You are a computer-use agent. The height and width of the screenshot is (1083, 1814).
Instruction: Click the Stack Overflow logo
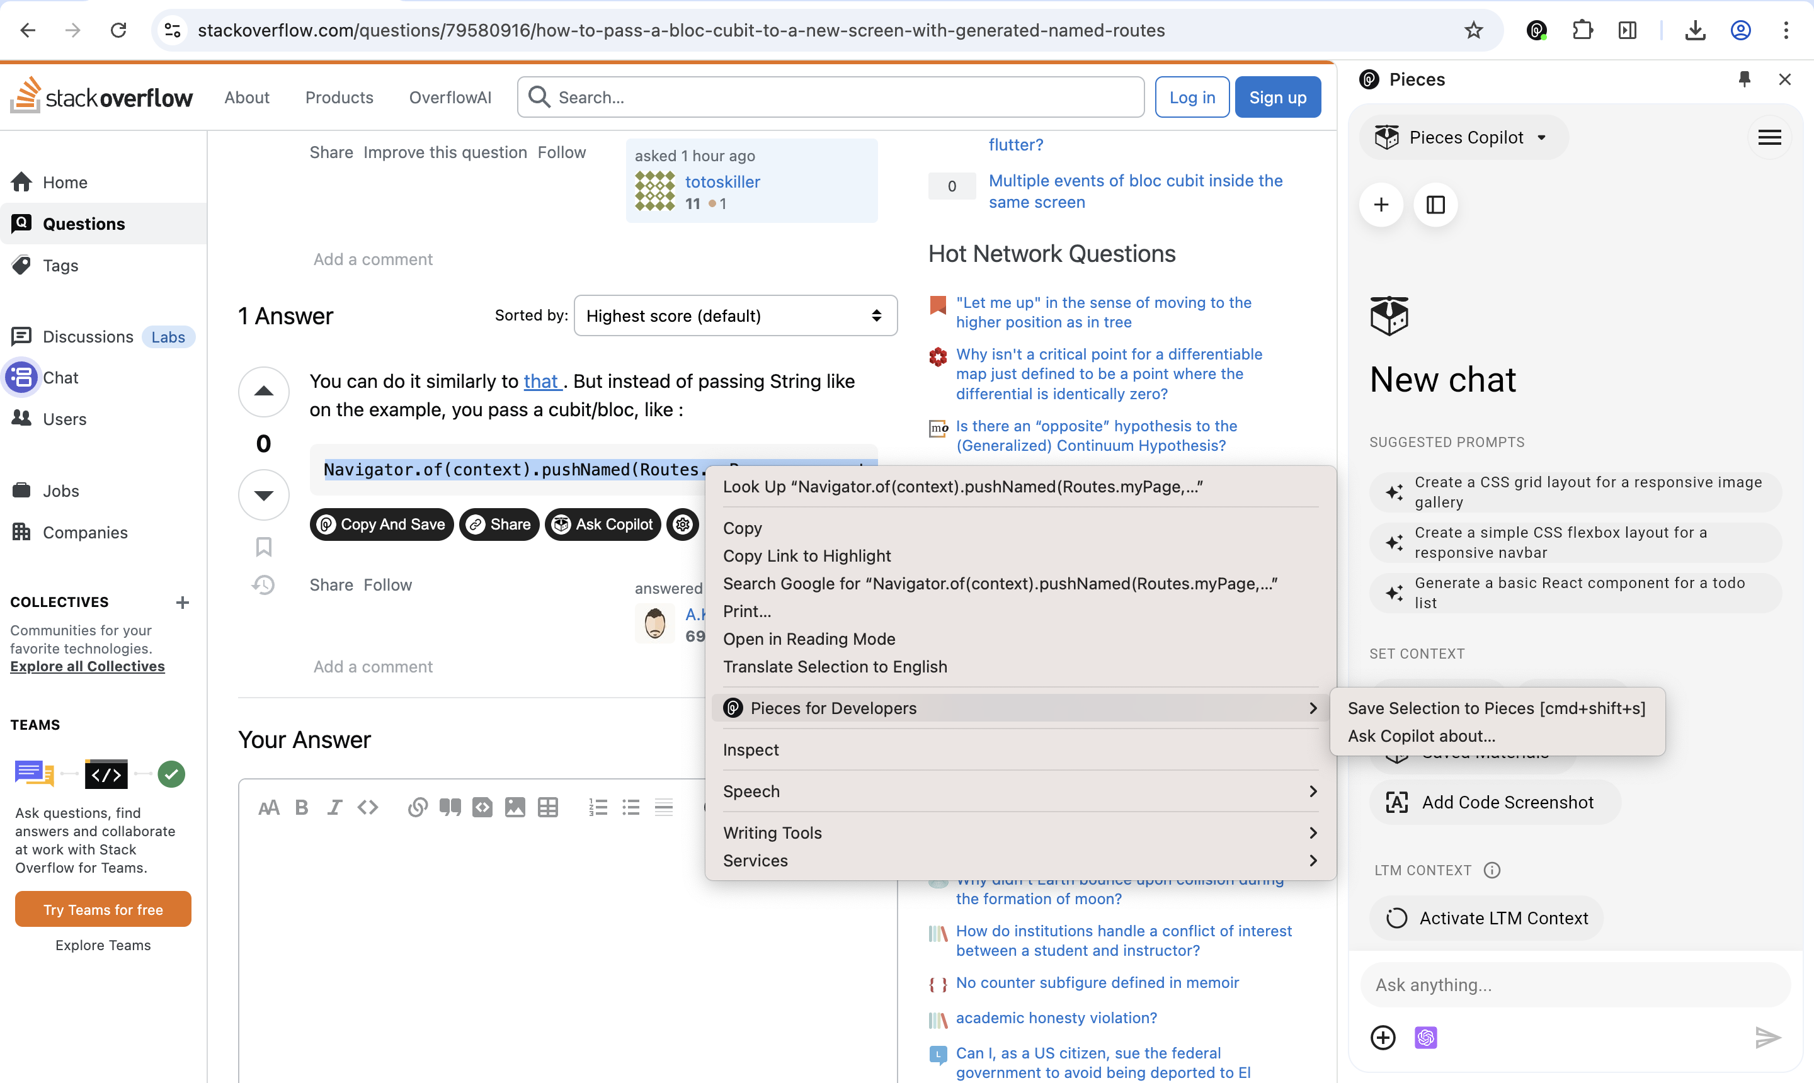coord(101,96)
